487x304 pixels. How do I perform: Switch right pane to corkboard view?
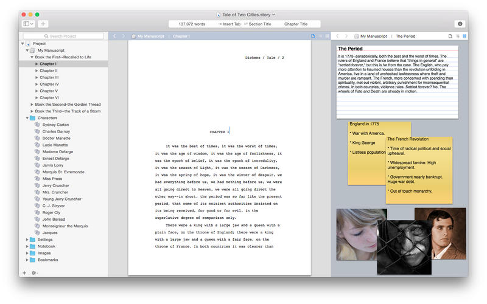(464, 36)
